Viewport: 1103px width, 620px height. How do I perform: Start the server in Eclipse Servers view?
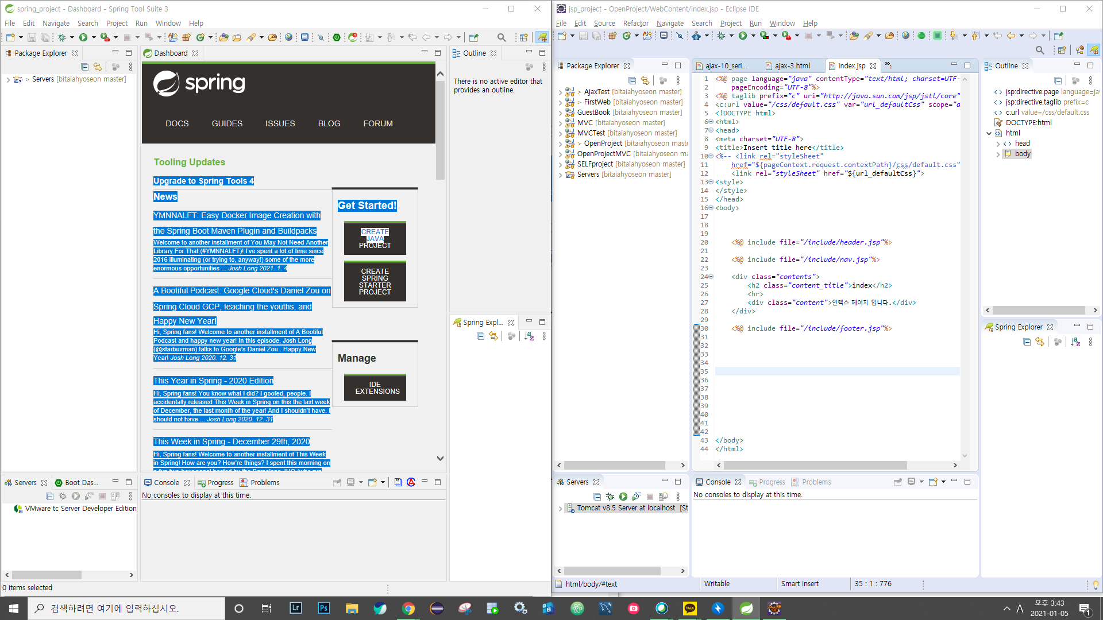coord(623,497)
